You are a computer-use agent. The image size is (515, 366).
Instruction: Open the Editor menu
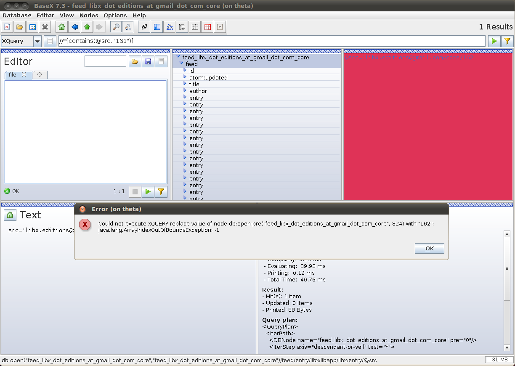click(x=45, y=16)
